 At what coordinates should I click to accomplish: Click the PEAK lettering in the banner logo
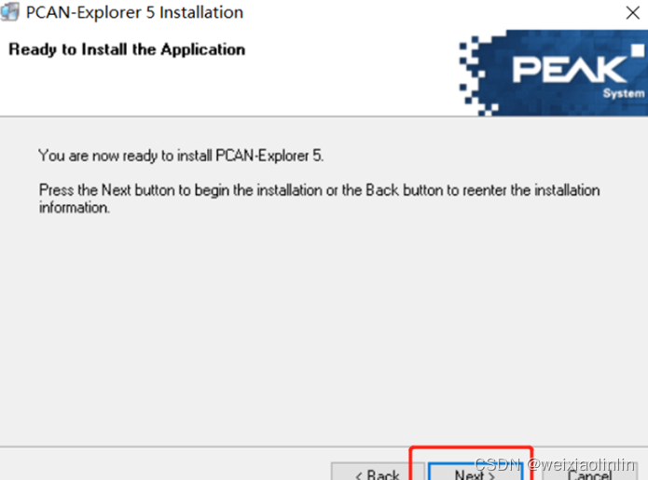pyautogui.click(x=570, y=69)
